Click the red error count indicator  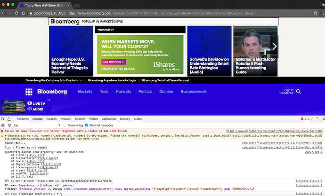coord(303,119)
